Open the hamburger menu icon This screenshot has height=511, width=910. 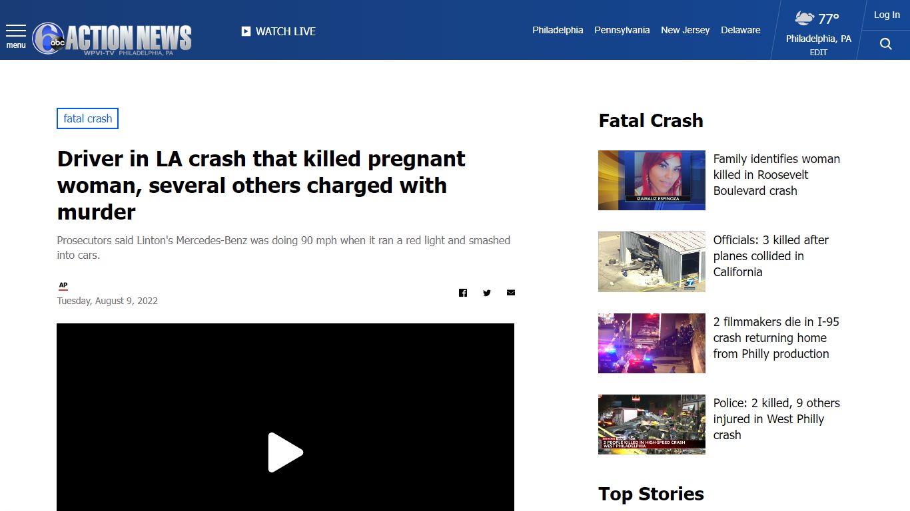16,31
